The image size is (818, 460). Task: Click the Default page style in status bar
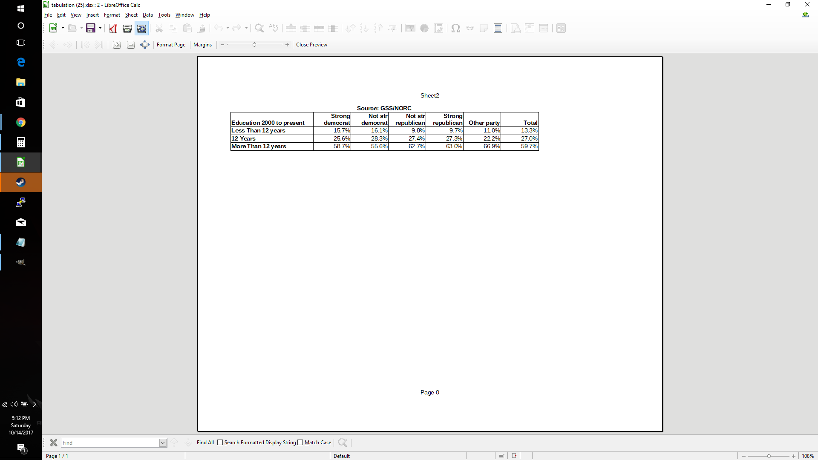pyautogui.click(x=342, y=456)
